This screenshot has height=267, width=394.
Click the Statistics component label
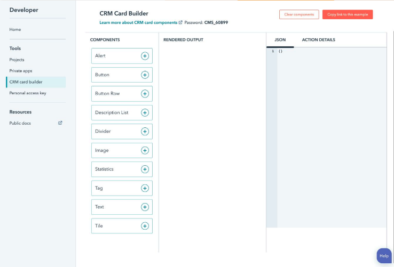coord(104,169)
